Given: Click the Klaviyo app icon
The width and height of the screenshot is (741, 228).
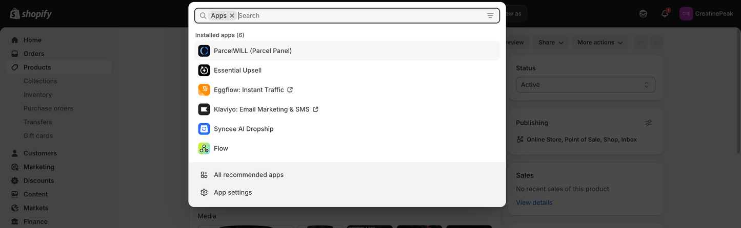Looking at the screenshot, I should [204, 109].
